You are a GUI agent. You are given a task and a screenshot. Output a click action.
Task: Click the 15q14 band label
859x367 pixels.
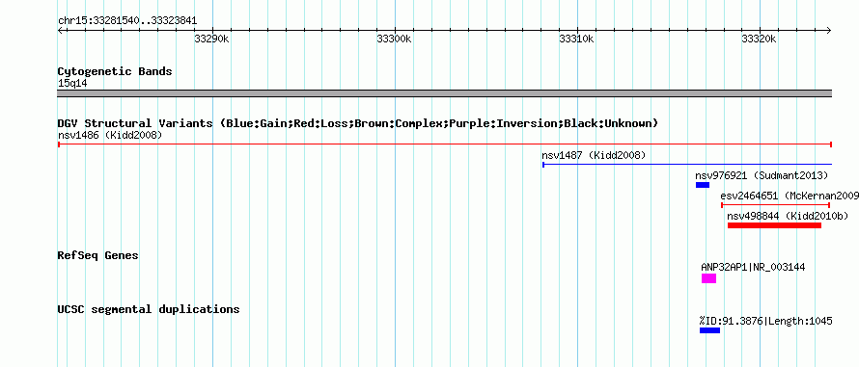point(72,84)
